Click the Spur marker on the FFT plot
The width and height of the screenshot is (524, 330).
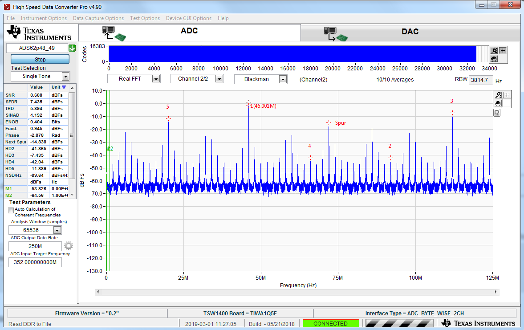[329, 123]
